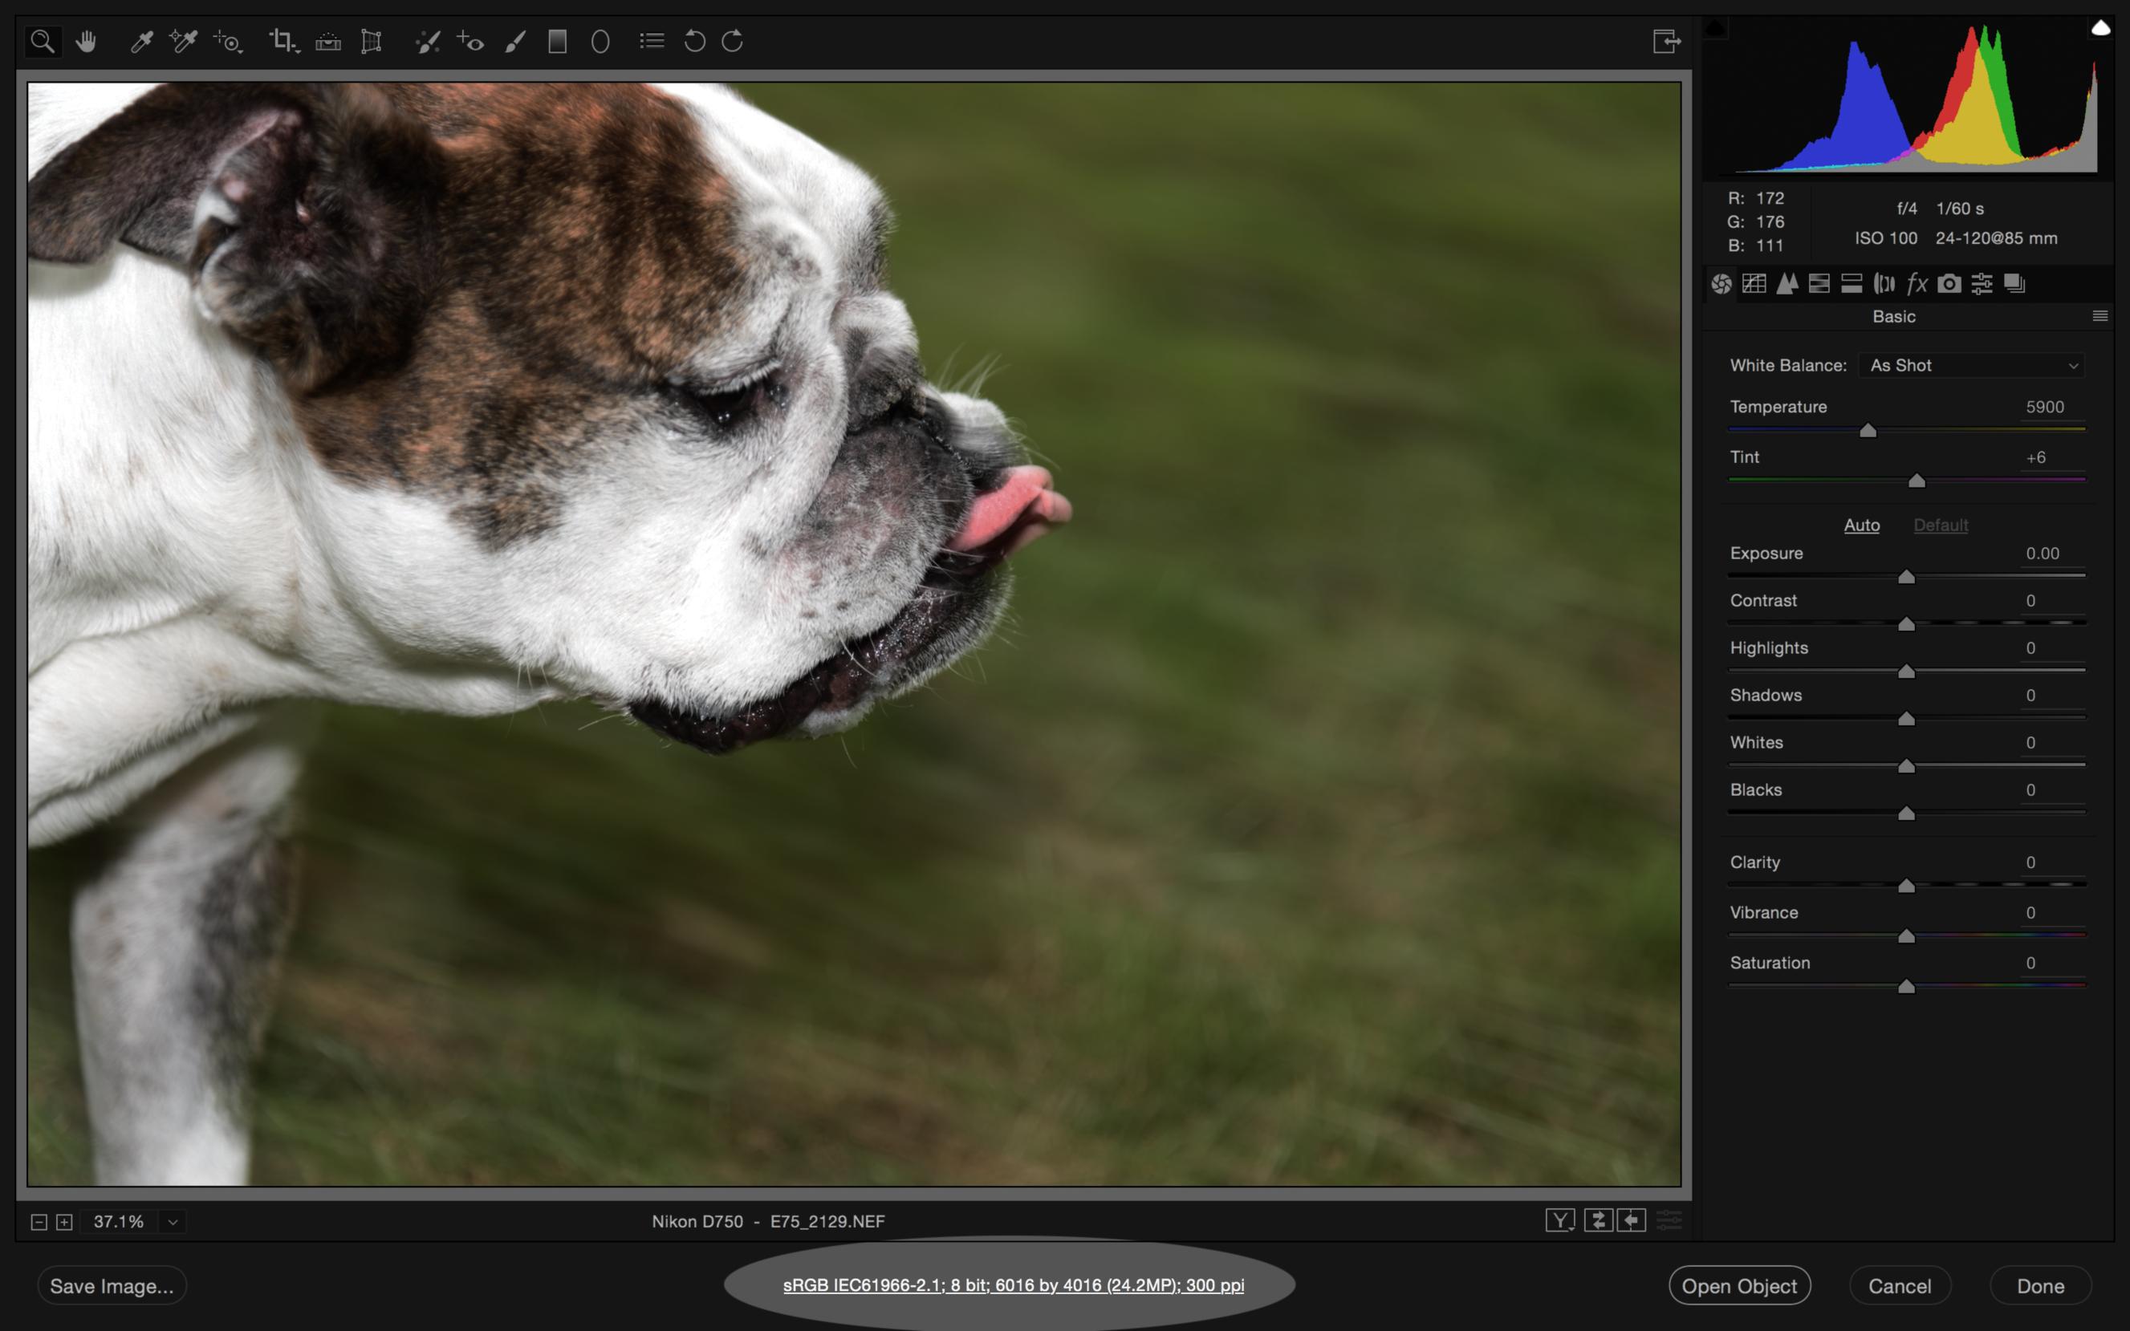Switch to the Effects fx tab
This screenshot has height=1331, width=2130.
[x=1916, y=283]
